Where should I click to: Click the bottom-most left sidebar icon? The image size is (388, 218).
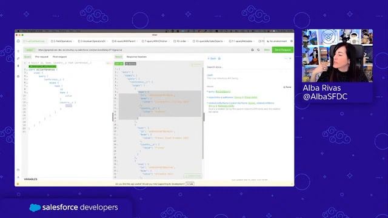pyautogui.click(x=18, y=177)
